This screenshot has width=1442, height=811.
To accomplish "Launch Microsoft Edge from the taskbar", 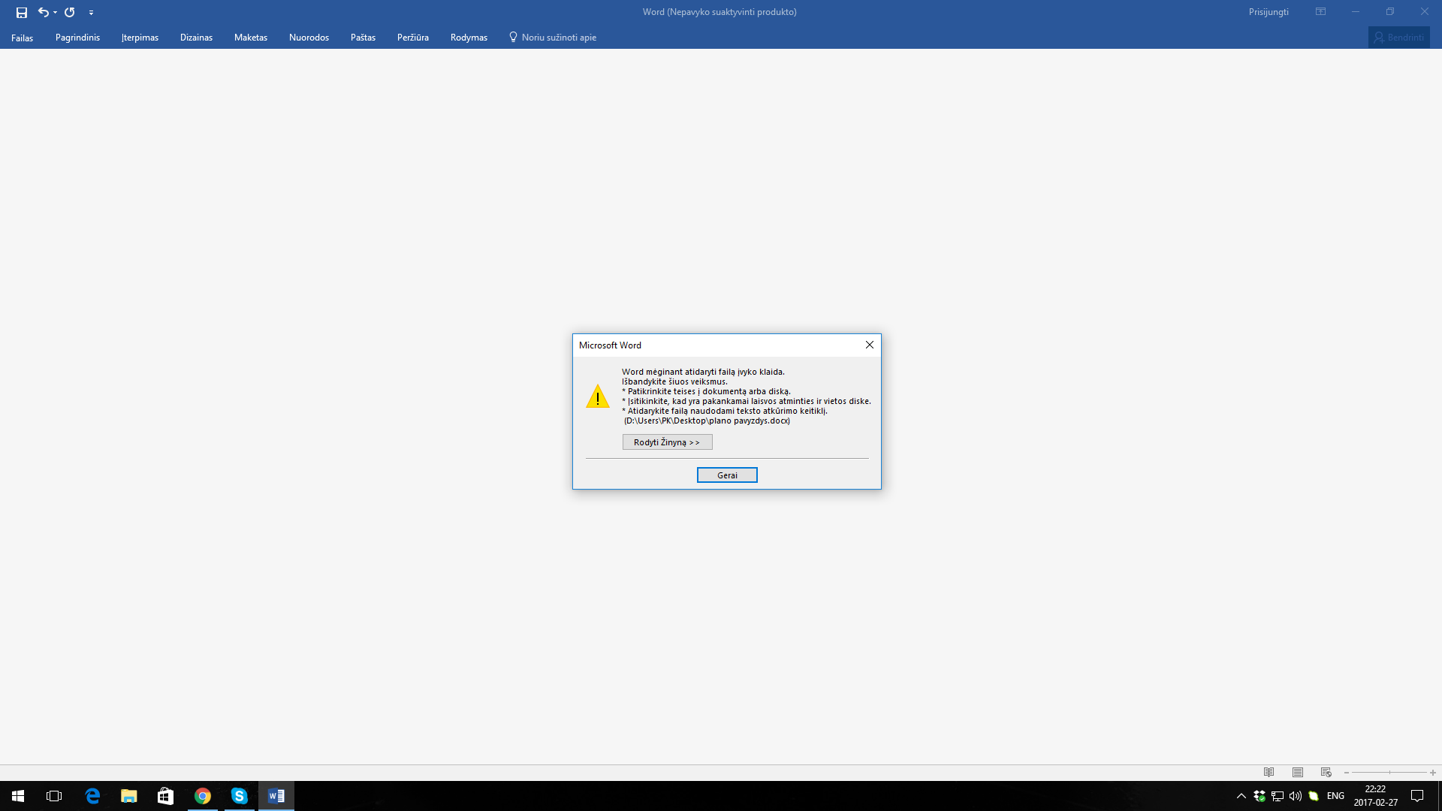I will [x=92, y=796].
